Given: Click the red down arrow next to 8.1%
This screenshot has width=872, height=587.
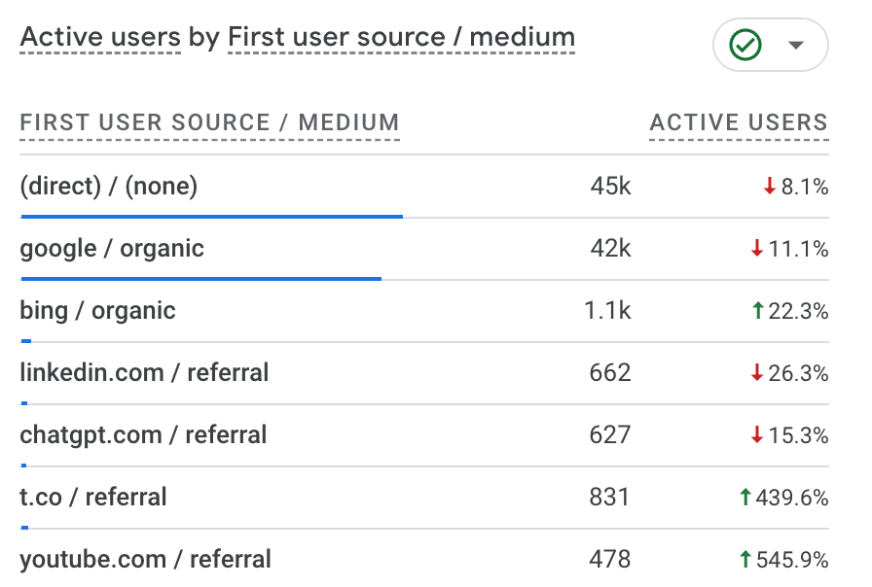Looking at the screenshot, I should click(x=769, y=187).
